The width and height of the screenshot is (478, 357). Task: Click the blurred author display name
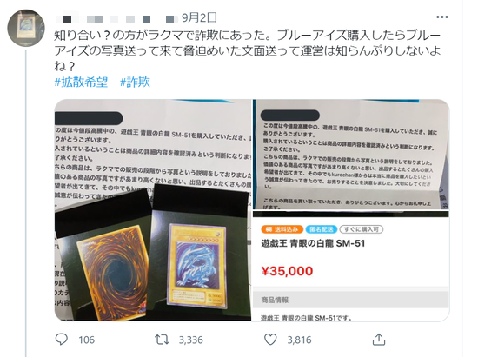tap(116, 19)
